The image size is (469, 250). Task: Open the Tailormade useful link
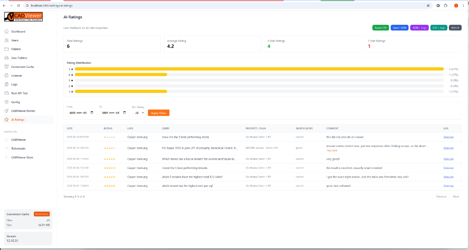pyautogui.click(x=18, y=148)
